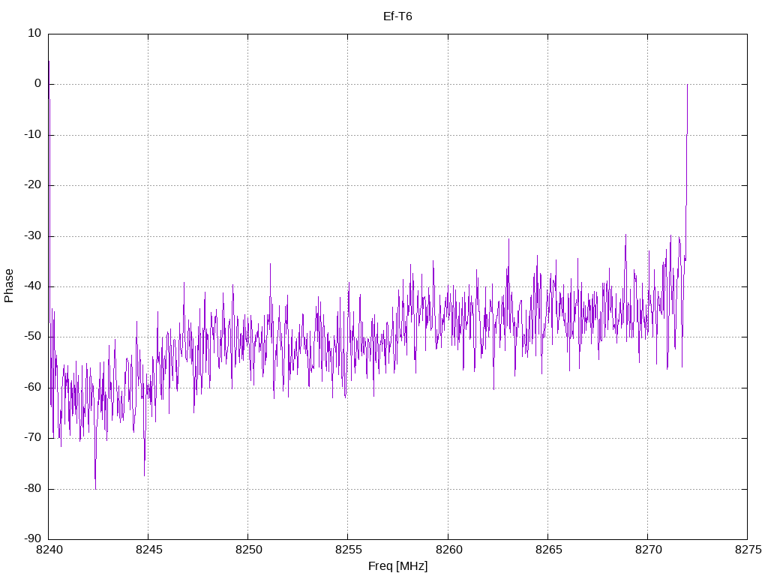Click the 8240 x-axis tick label

[x=49, y=550]
